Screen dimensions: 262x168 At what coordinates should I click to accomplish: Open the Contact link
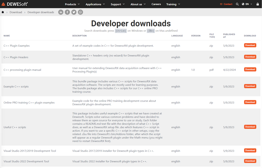click(x=226, y=4)
